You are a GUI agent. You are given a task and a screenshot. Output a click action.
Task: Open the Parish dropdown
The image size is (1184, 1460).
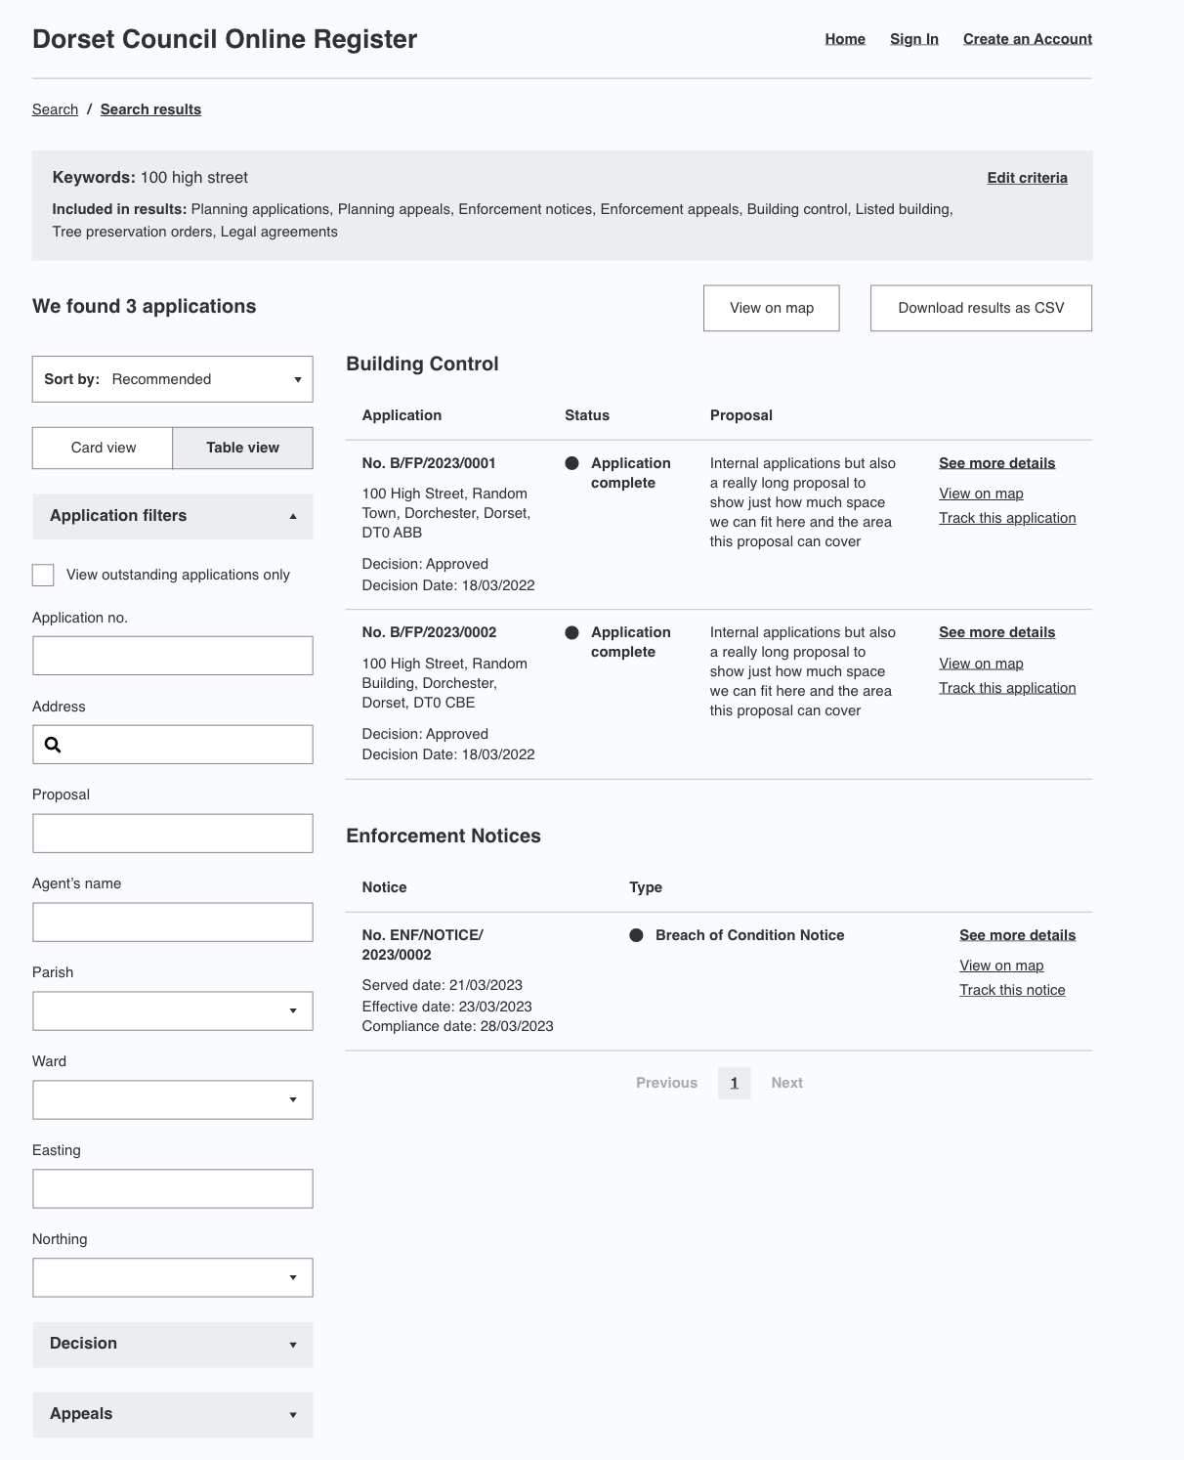[172, 1010]
